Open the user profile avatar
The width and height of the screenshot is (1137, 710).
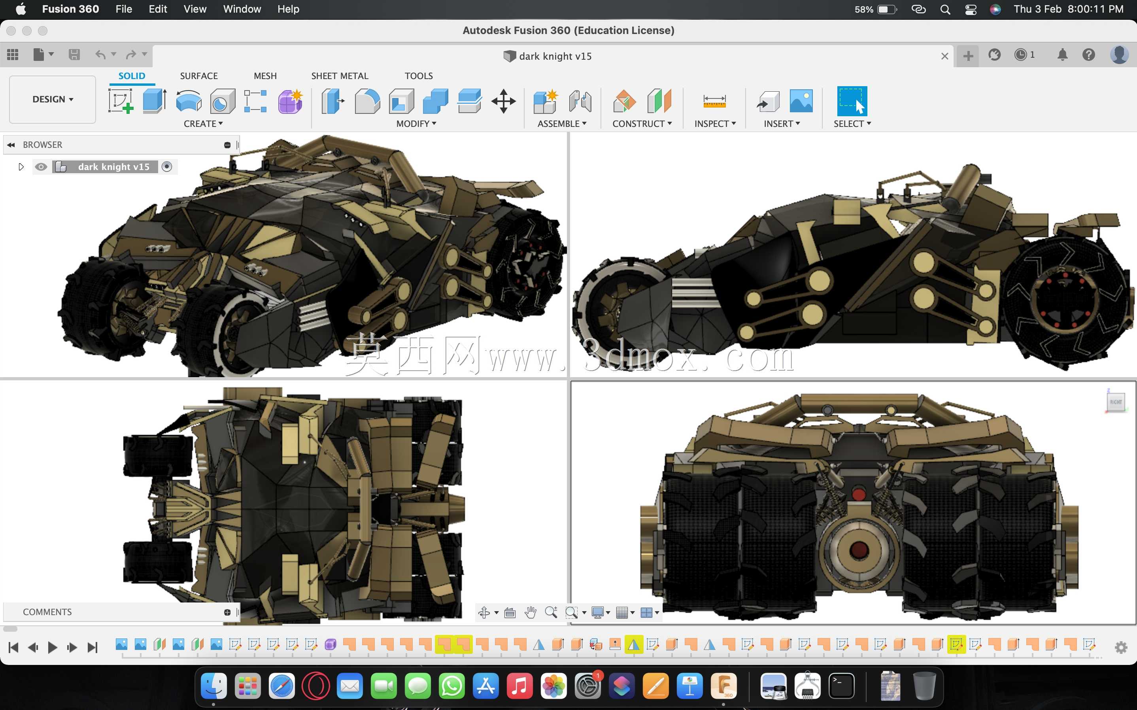(1120, 55)
